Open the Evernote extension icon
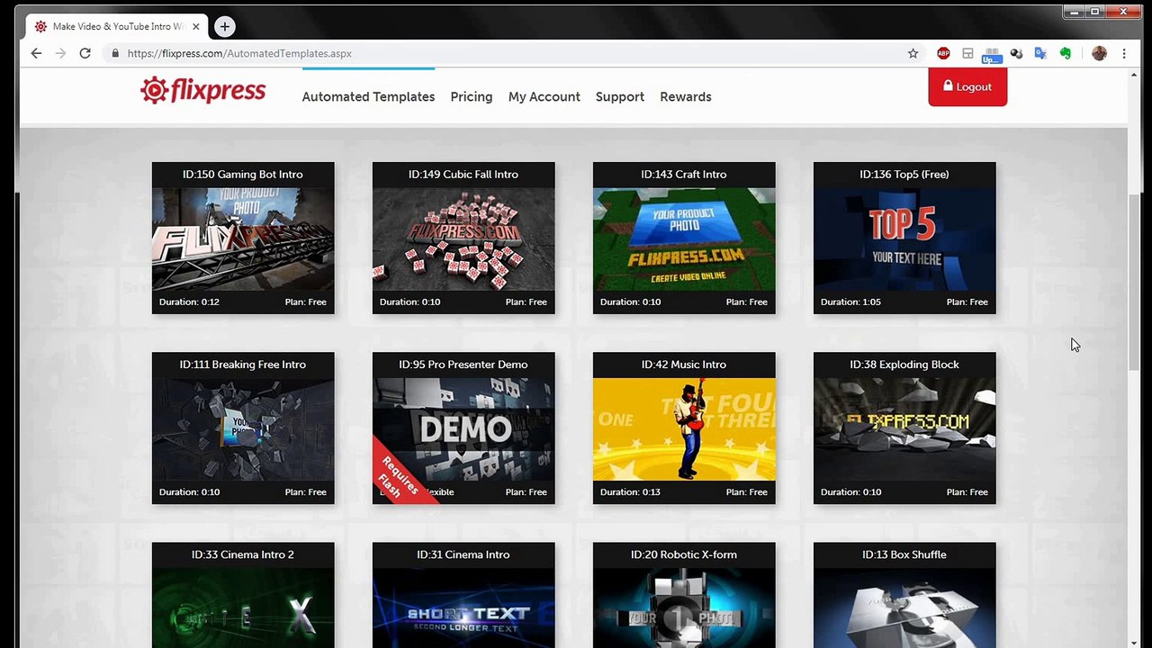Image resolution: width=1152 pixels, height=648 pixels. pos(1066,53)
